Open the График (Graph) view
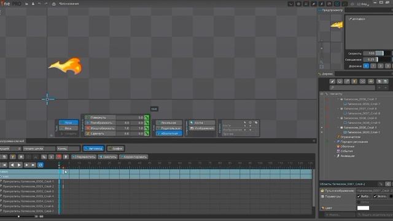Screen dimensions: 393x221 pos(115,149)
